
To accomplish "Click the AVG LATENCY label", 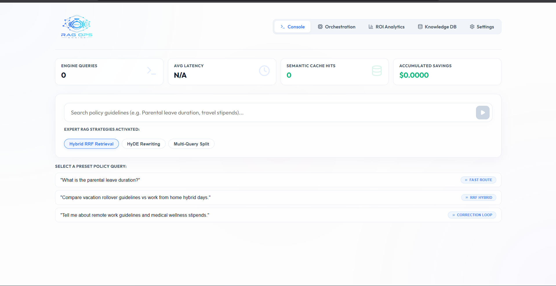I will coord(189,66).
